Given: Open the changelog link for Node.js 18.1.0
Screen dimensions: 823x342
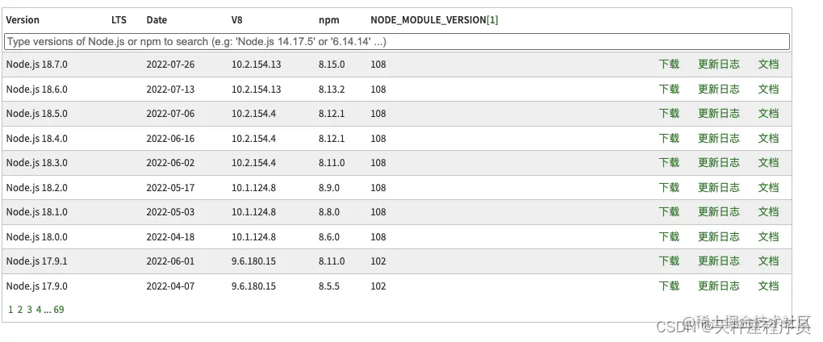Looking at the screenshot, I should [x=719, y=212].
